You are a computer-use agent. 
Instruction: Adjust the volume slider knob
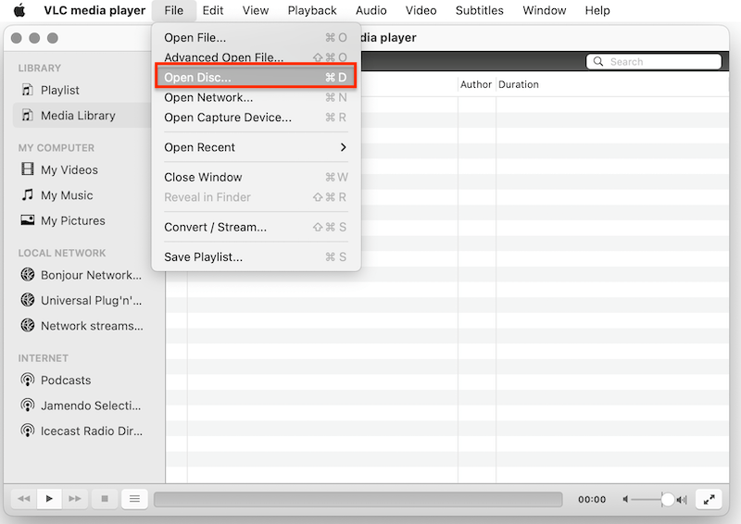click(x=667, y=500)
